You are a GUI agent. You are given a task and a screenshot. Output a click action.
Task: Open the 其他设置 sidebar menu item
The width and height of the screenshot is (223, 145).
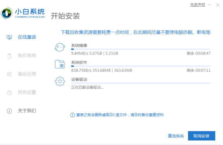click(x=27, y=92)
